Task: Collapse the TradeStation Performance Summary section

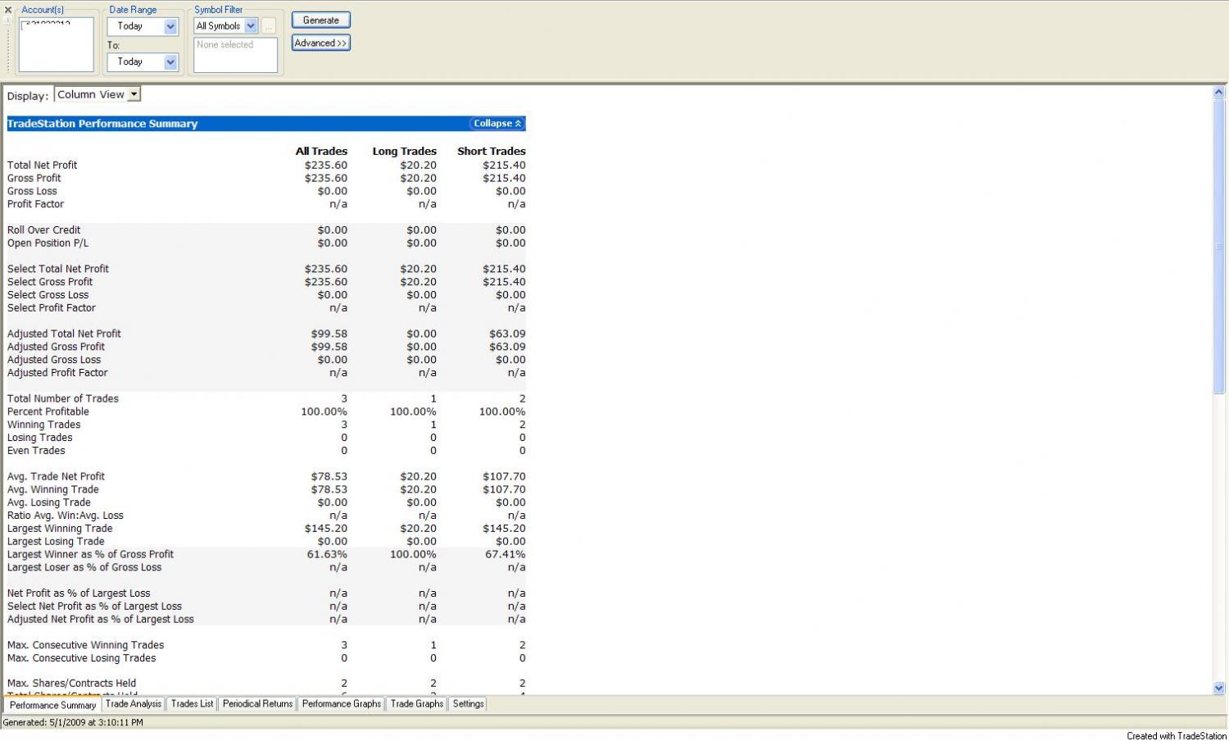Action: pos(497,124)
